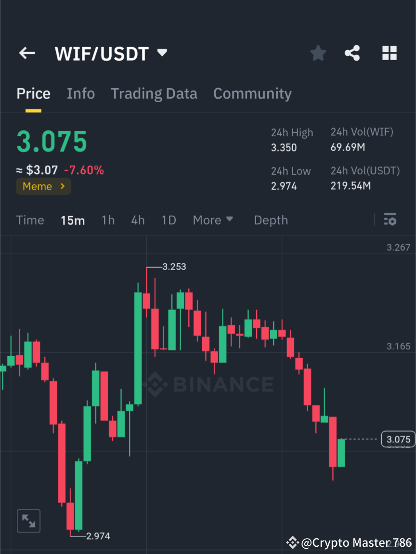
Task: Open the Meme category tag
Action: [43, 186]
